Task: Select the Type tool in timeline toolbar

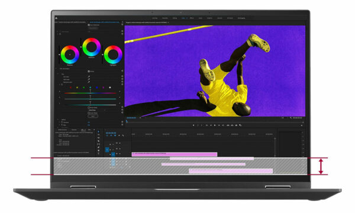Action: (98, 154)
